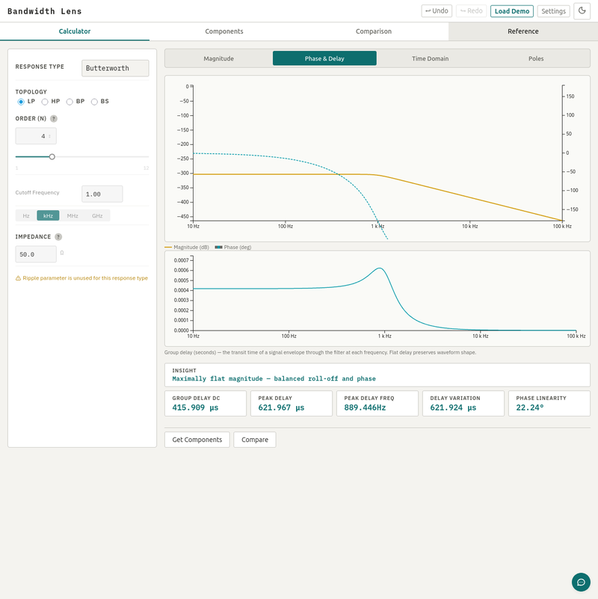Click the order number input showing 4
The width and height of the screenshot is (598, 599).
[x=36, y=136]
